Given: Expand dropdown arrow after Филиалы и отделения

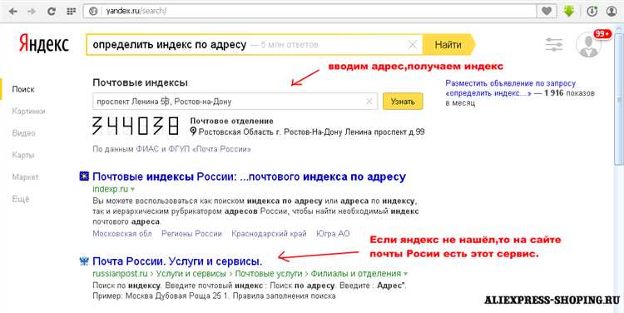Looking at the screenshot, I should (405, 274).
